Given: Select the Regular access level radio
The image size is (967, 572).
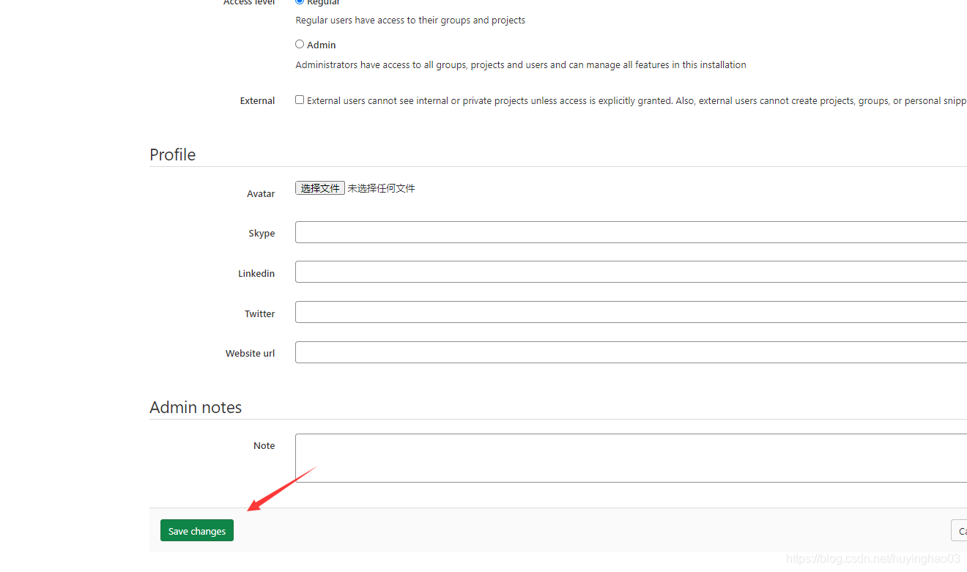Looking at the screenshot, I should coord(300,2).
